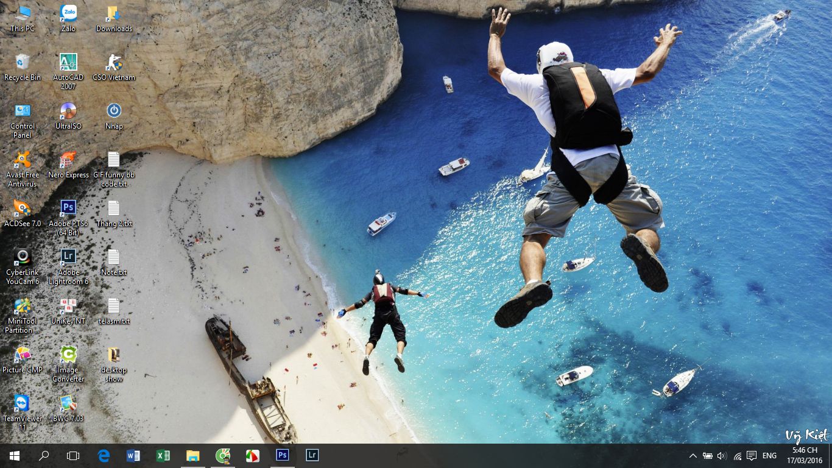This screenshot has height=468, width=832.
Task: Select the UltraISO shortcut
Action: pos(68,116)
